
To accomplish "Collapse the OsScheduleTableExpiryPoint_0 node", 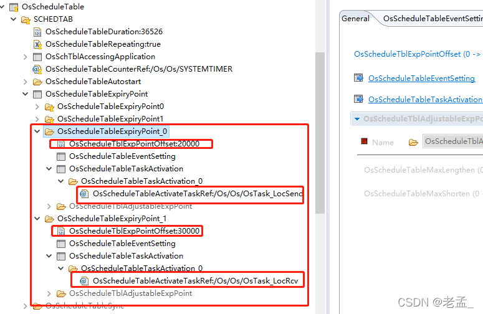I will click(x=37, y=131).
